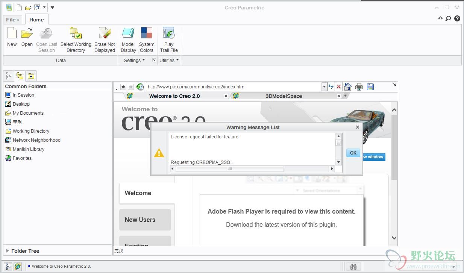Open Network Neighborhood
The width and height of the screenshot is (464, 273).
tap(33, 140)
